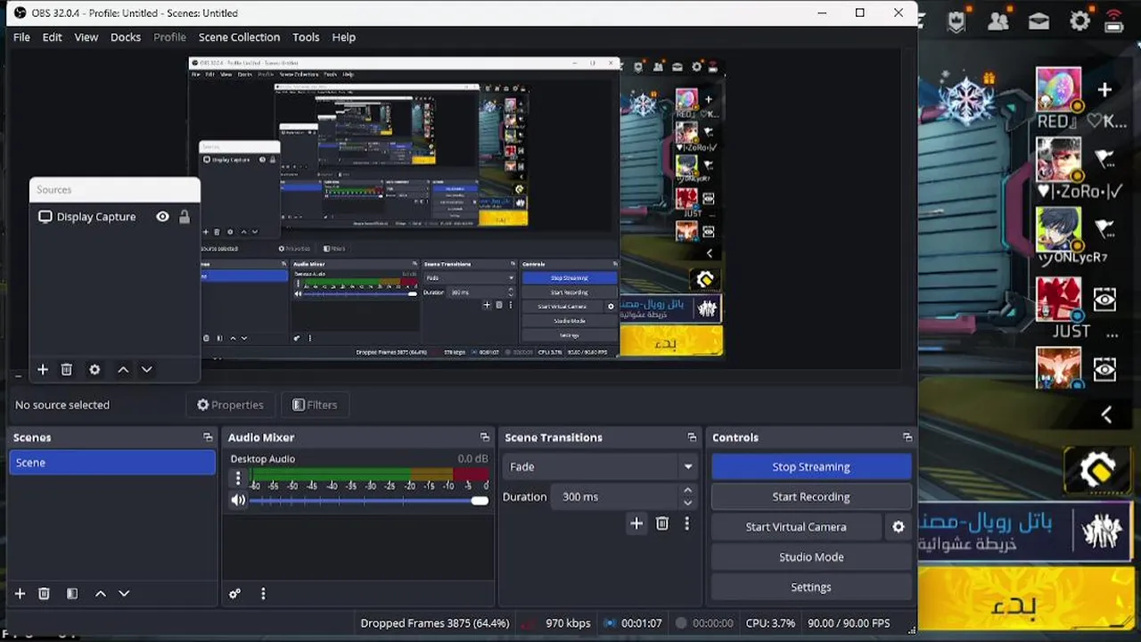Toggle spectate eye beside JUST player
The width and height of the screenshot is (1141, 642).
pyautogui.click(x=1104, y=300)
